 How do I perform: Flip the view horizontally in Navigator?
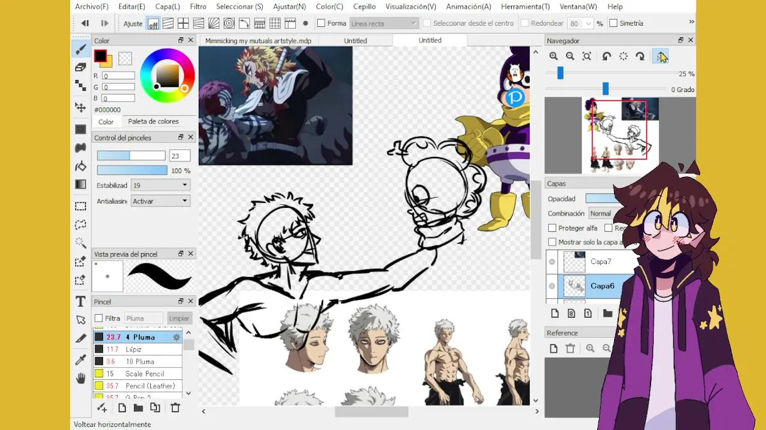click(x=660, y=56)
